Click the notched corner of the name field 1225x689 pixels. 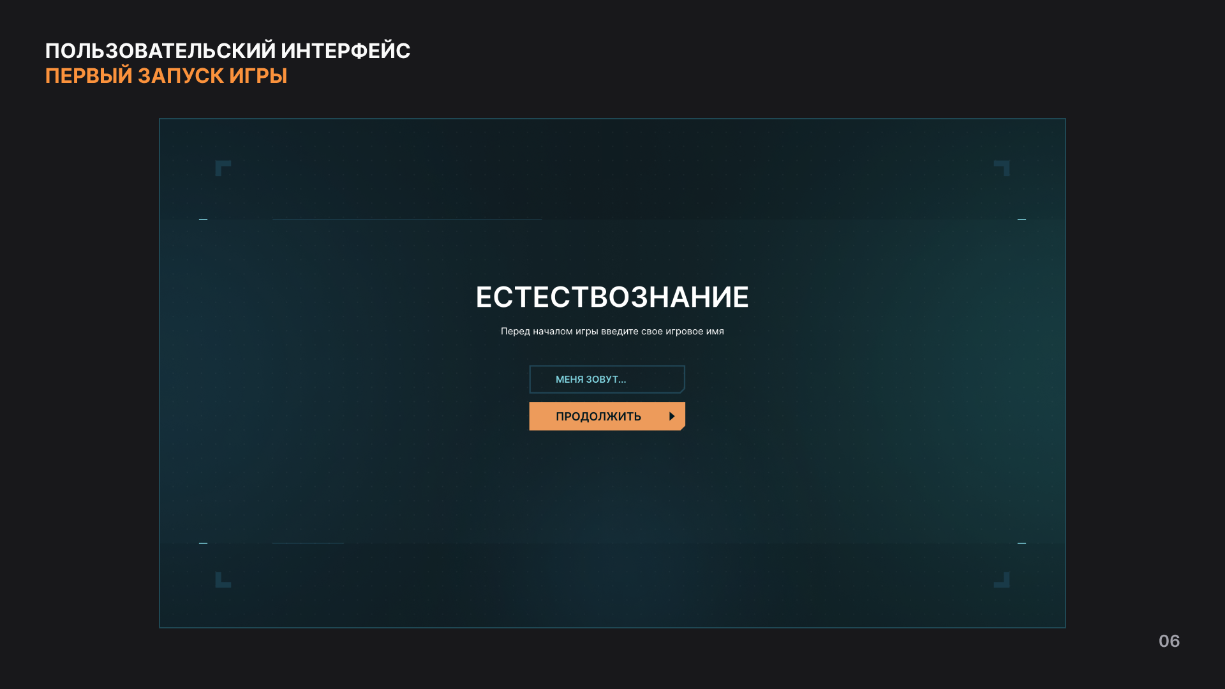[681, 389]
